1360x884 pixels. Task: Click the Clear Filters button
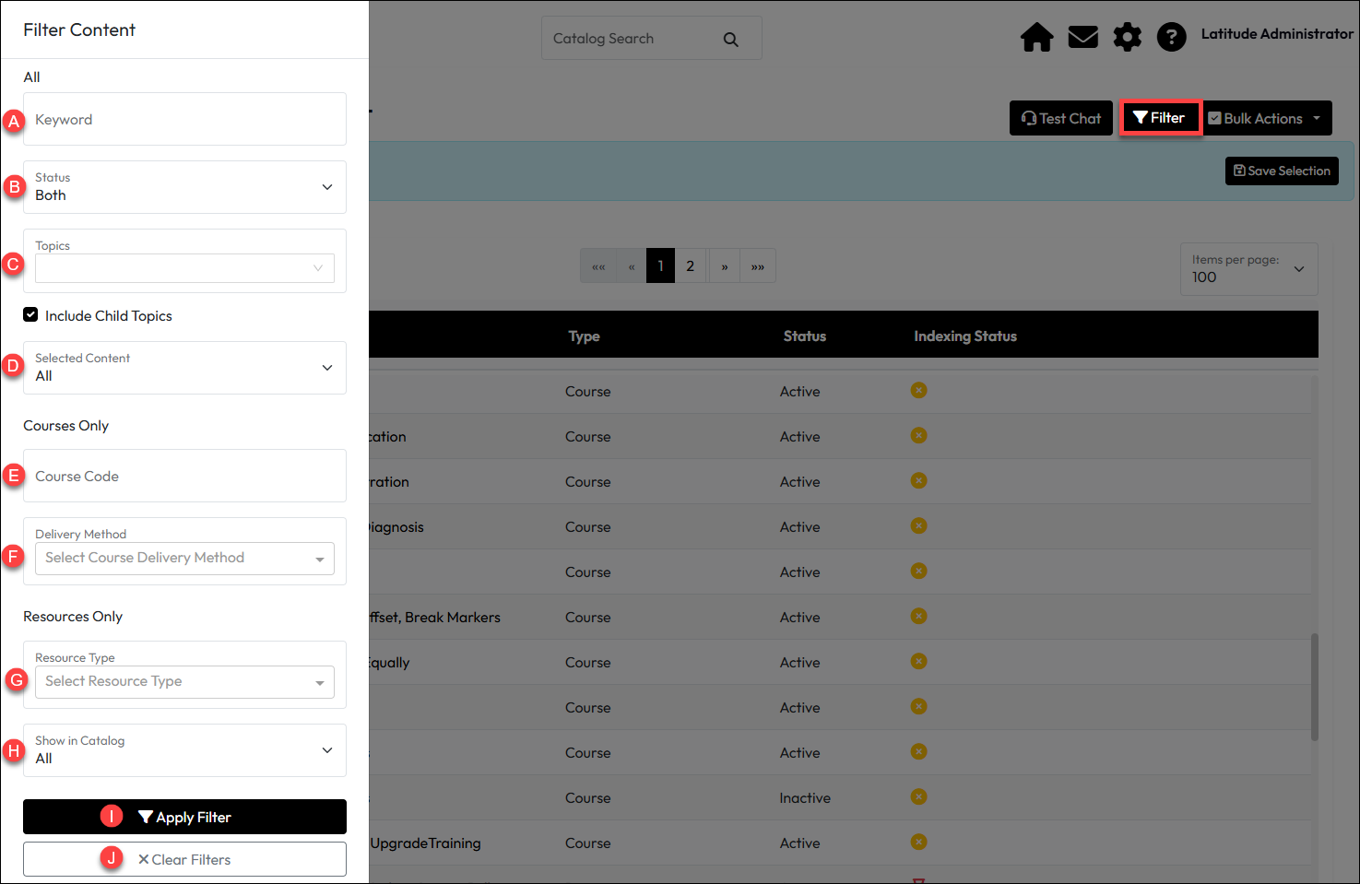pos(184,860)
